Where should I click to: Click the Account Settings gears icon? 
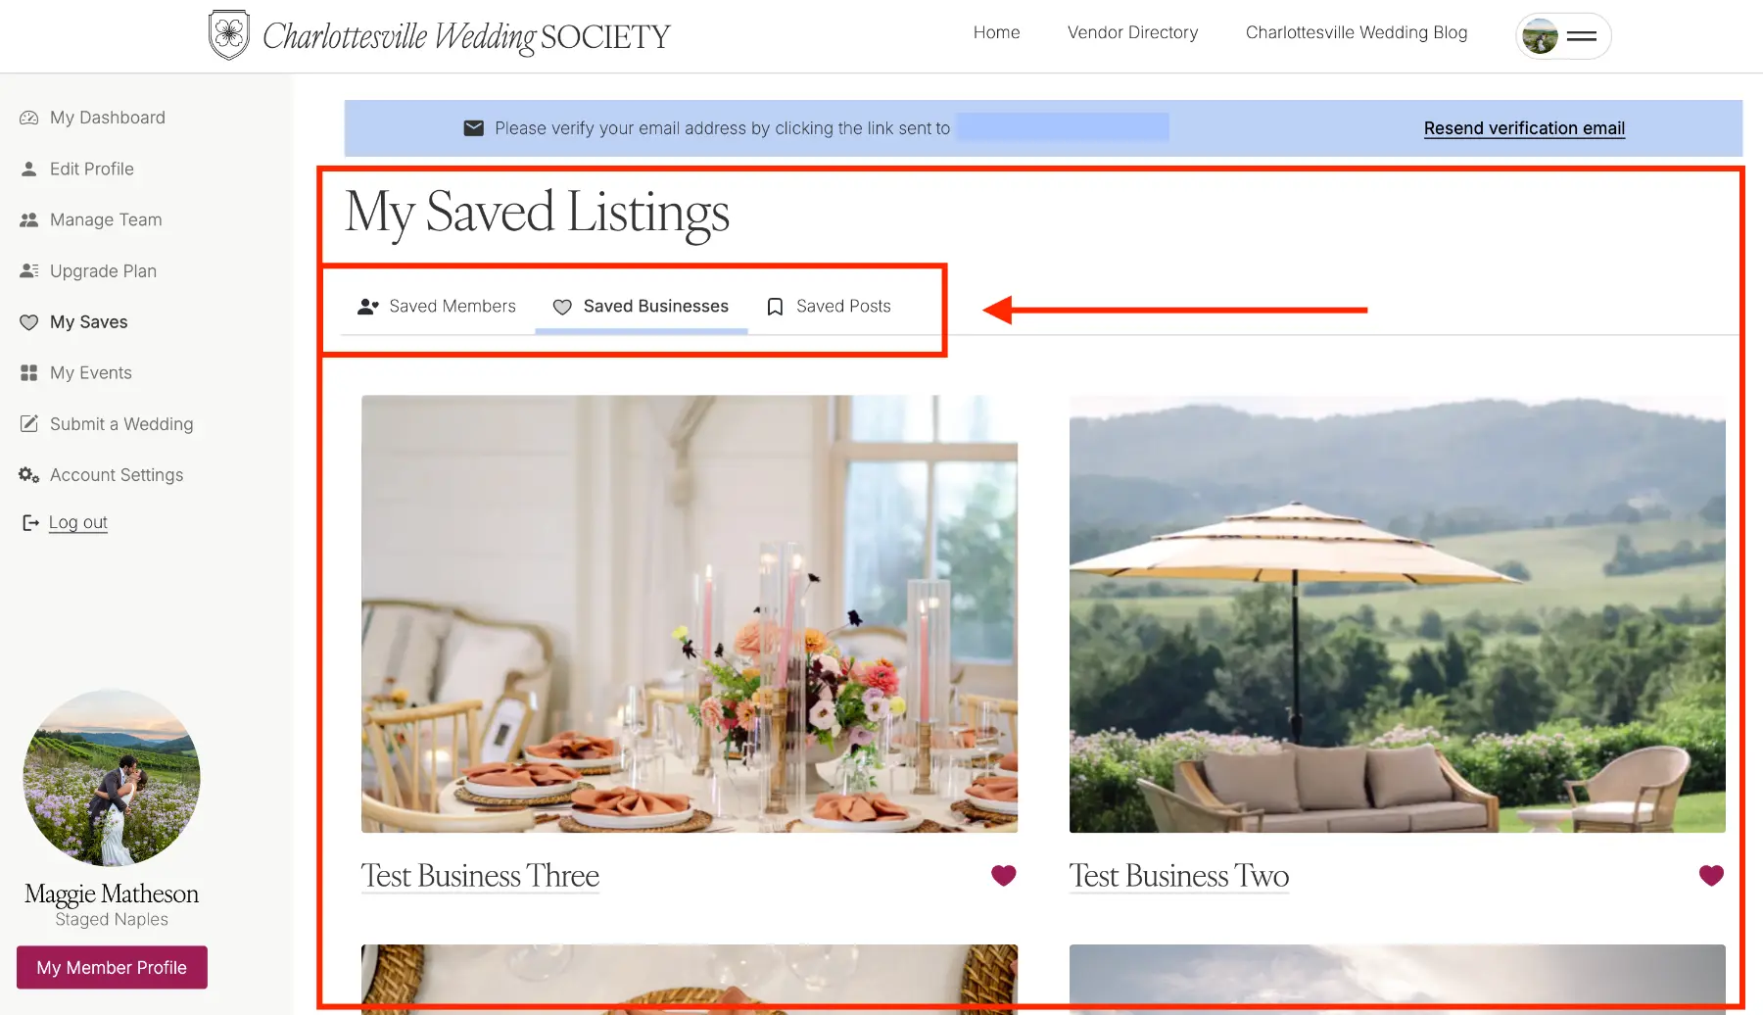pos(29,475)
